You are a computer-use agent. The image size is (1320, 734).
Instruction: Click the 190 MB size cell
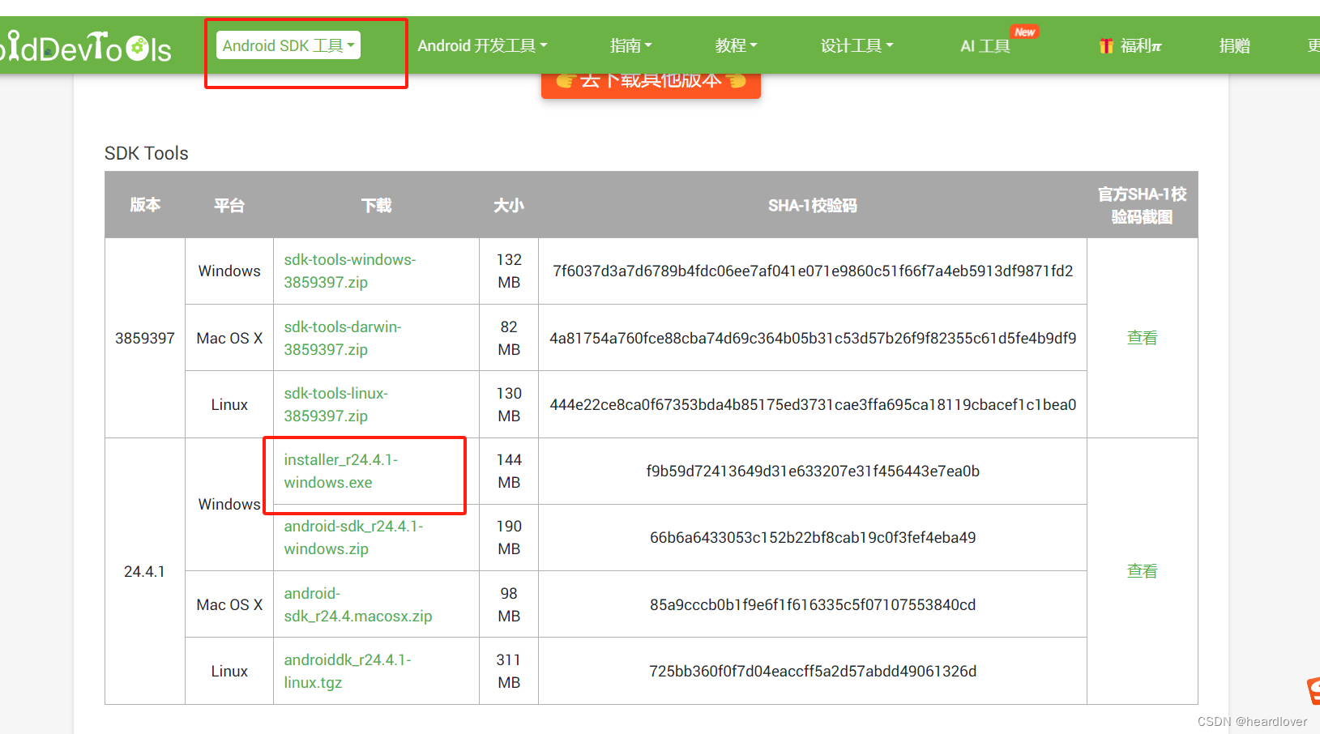coord(509,537)
